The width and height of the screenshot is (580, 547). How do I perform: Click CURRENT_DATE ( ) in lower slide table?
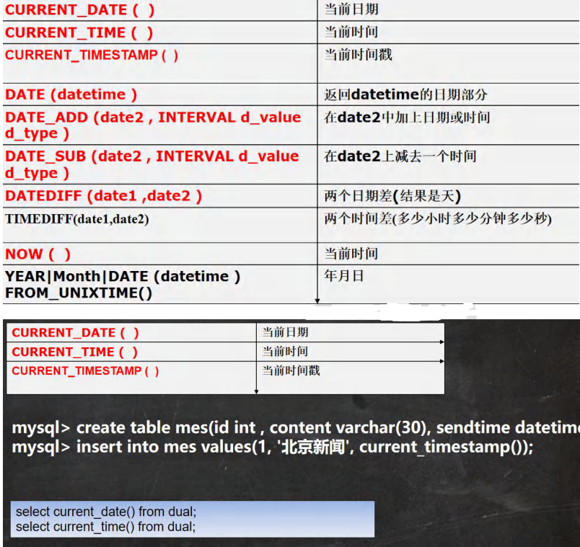pos(75,333)
